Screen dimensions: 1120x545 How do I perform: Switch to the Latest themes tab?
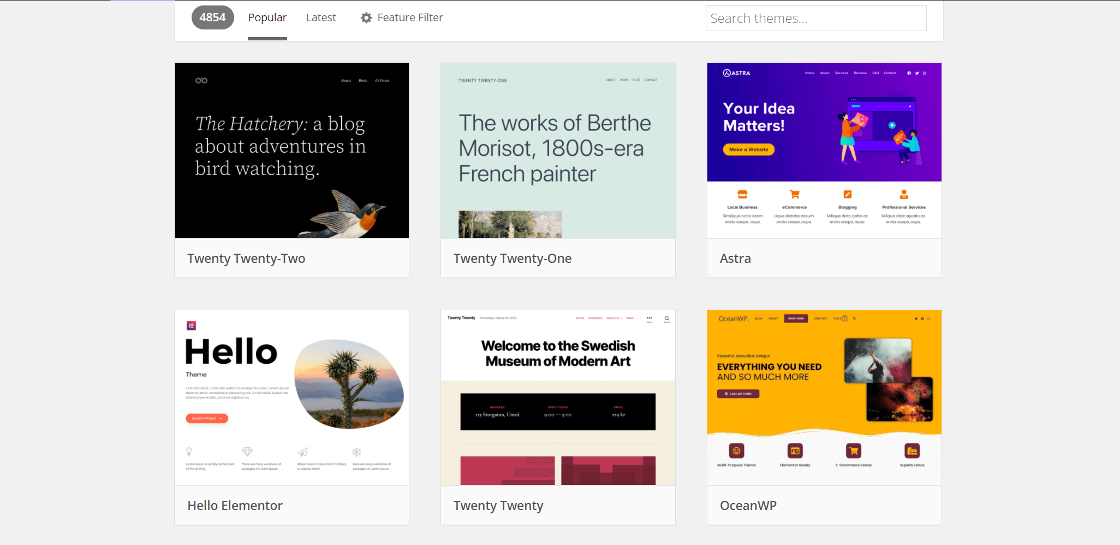point(321,17)
